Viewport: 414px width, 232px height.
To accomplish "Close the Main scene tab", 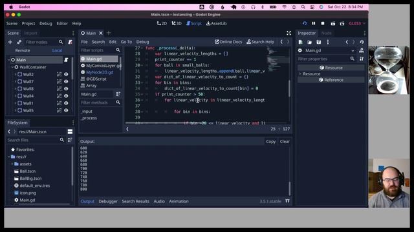I will (101, 33).
